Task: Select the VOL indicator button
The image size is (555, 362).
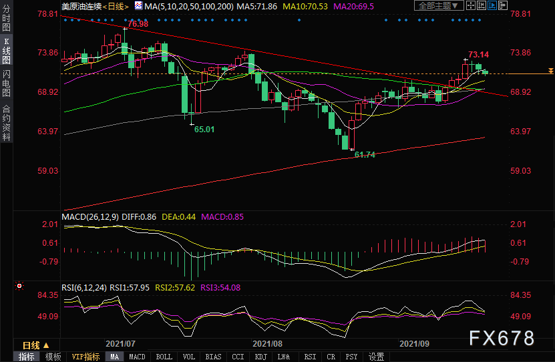Action: coord(188,357)
